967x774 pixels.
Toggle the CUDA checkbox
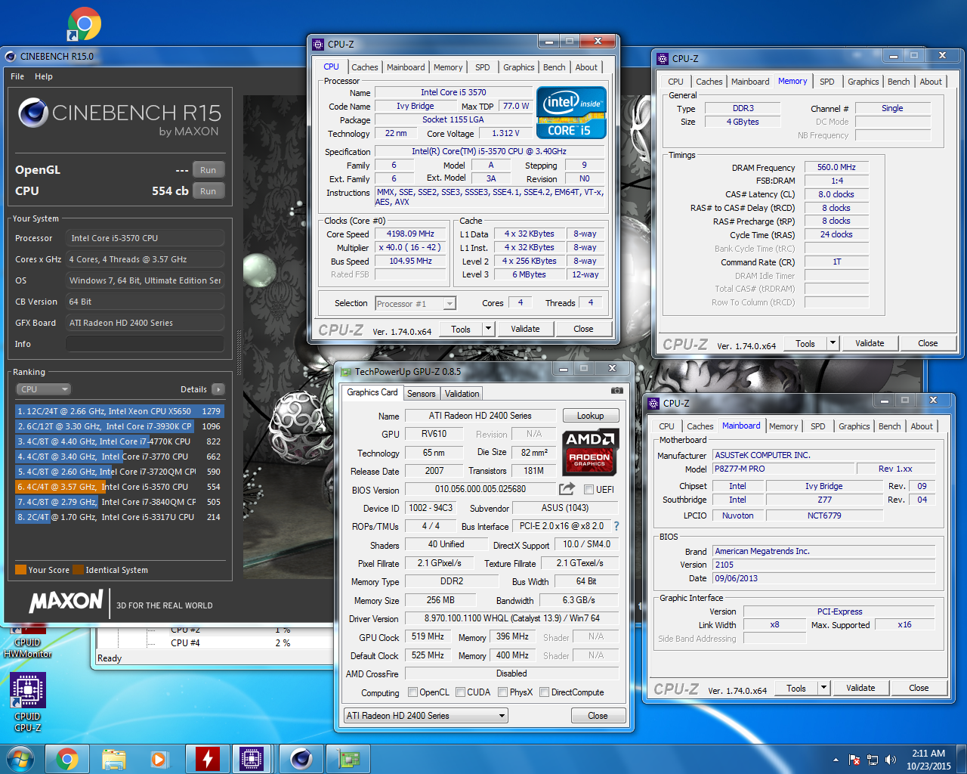[x=460, y=692]
